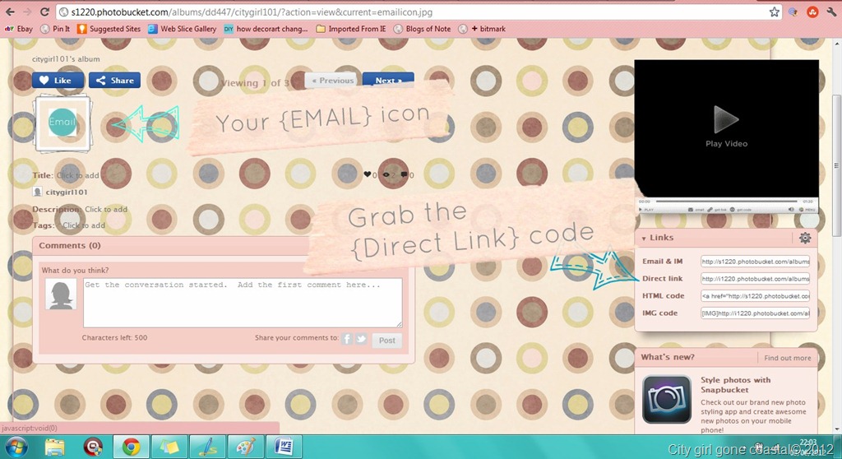Click the comment bubble count icon
Image resolution: width=842 pixels, height=459 pixels.
click(x=404, y=174)
